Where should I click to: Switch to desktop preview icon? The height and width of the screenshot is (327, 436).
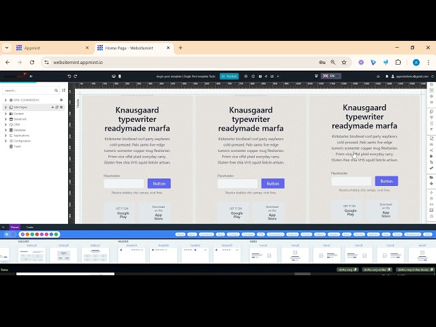pos(114,76)
